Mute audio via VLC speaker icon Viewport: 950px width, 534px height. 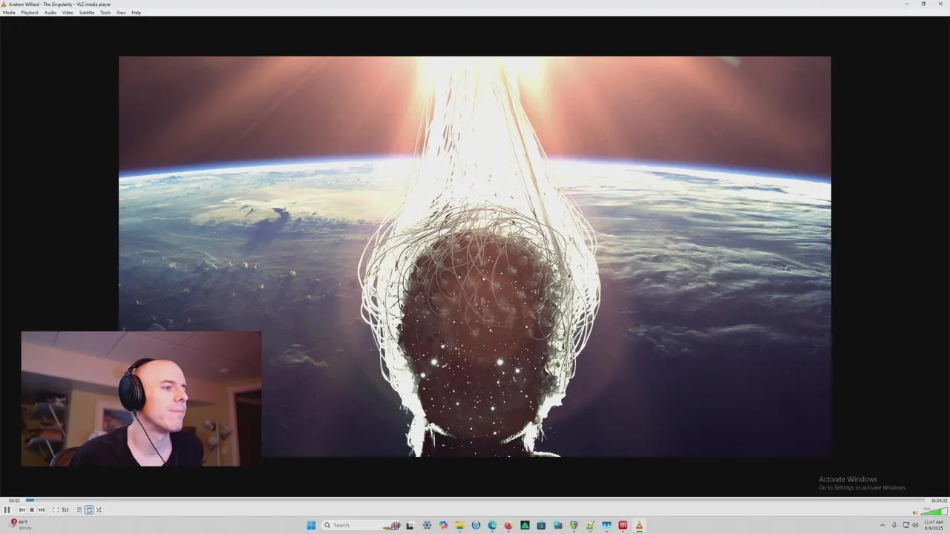click(x=915, y=512)
